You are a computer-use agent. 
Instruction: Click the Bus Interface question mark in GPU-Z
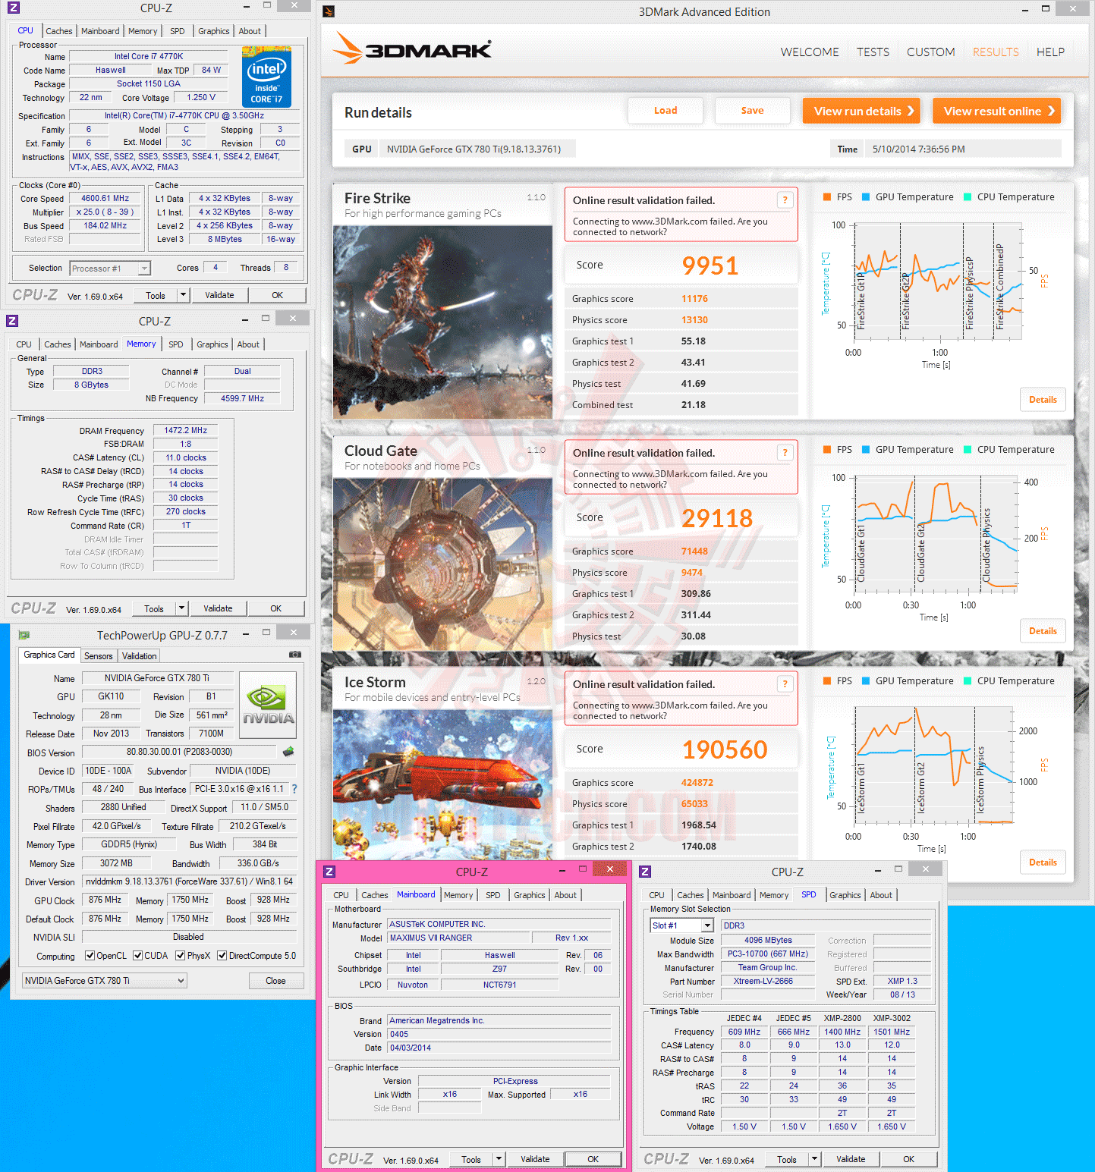coord(294,789)
